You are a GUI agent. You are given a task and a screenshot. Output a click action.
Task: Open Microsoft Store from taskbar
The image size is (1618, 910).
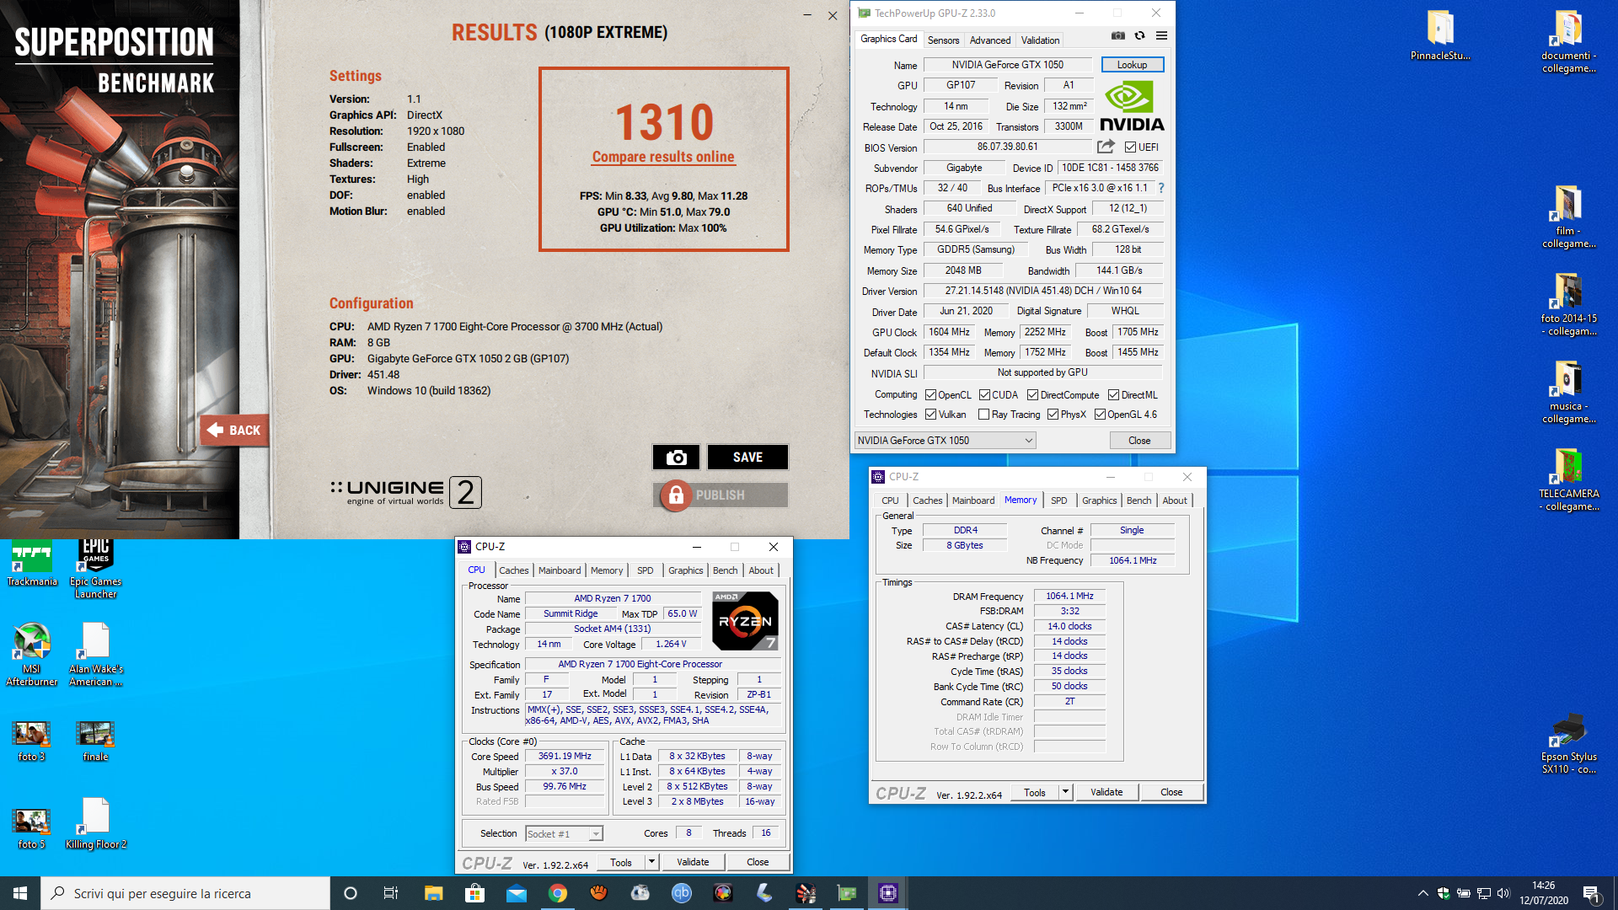pos(474,893)
